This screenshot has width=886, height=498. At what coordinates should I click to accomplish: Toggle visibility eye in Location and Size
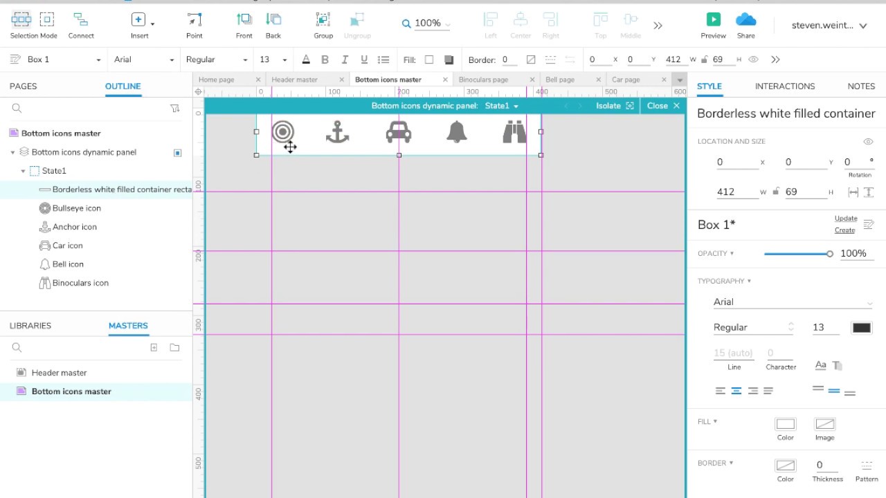868,141
